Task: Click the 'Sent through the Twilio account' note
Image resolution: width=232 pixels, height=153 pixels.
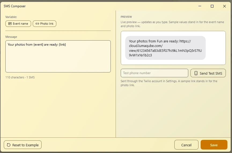Action: [169, 83]
